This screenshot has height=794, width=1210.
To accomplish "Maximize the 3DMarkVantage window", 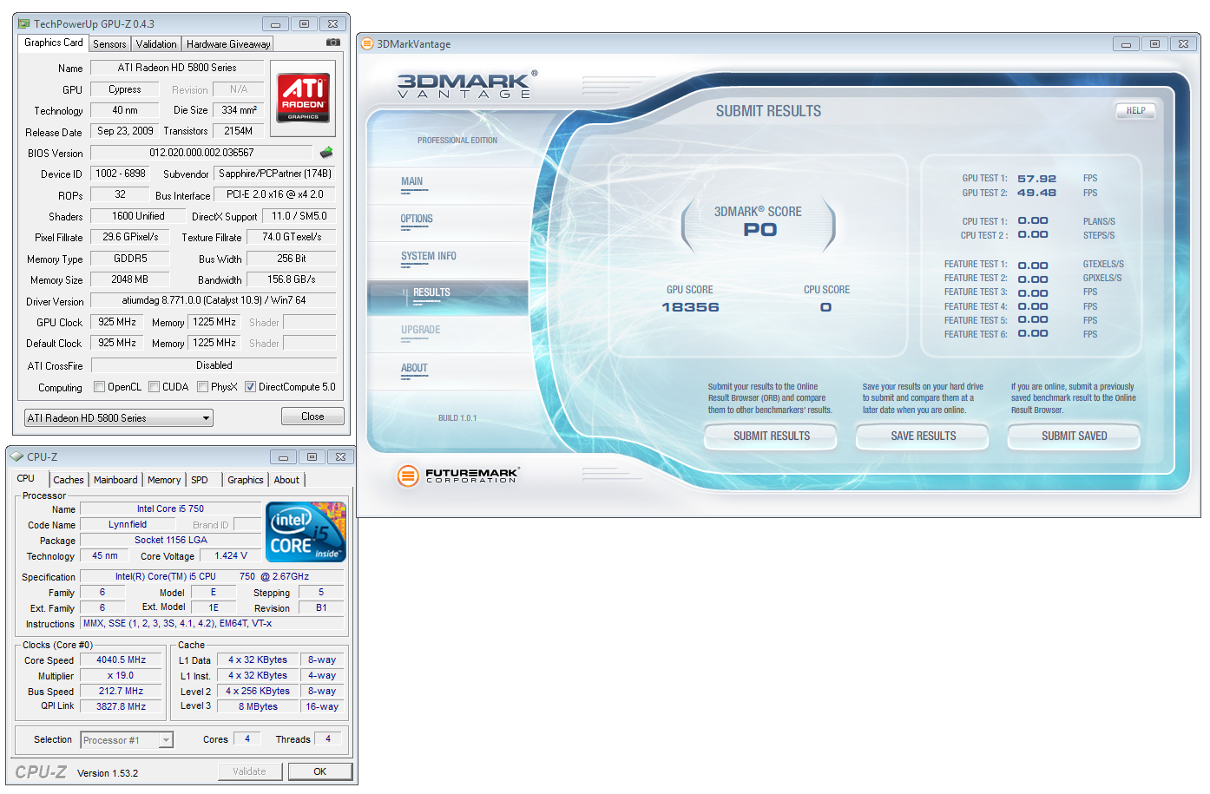I will pos(1154,43).
